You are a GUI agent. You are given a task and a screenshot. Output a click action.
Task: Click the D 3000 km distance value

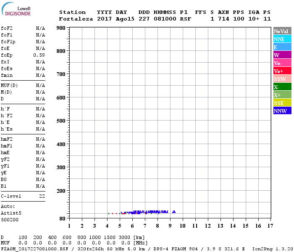point(124,238)
